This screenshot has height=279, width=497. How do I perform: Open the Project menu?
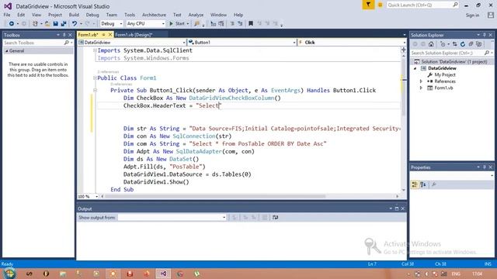click(x=55, y=15)
